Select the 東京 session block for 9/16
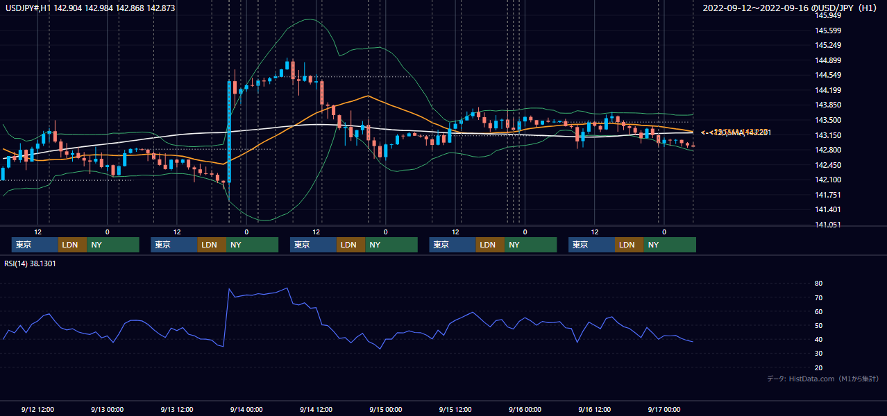 coord(591,245)
